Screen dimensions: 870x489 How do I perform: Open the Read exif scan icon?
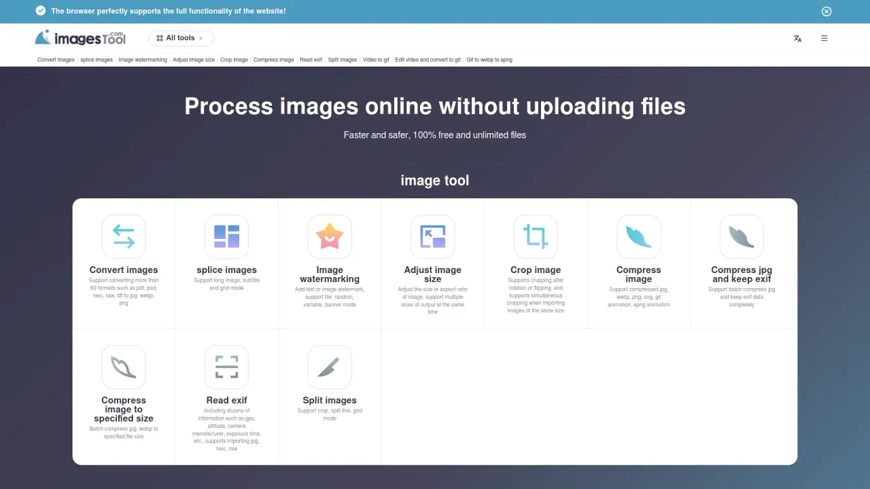pos(226,367)
